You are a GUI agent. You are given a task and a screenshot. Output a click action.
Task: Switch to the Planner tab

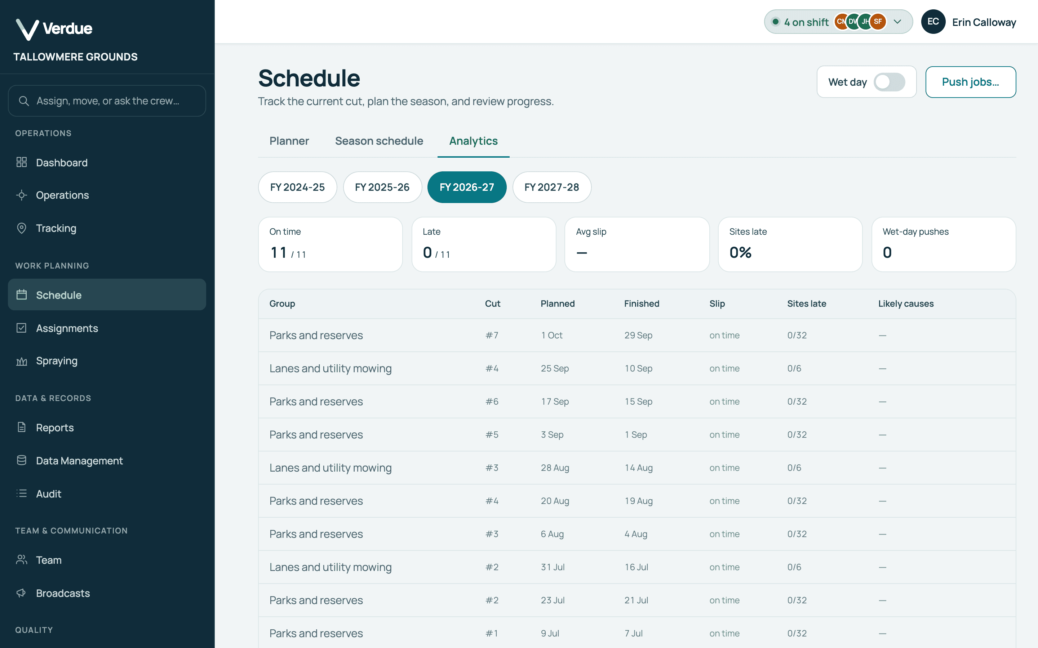[289, 140]
